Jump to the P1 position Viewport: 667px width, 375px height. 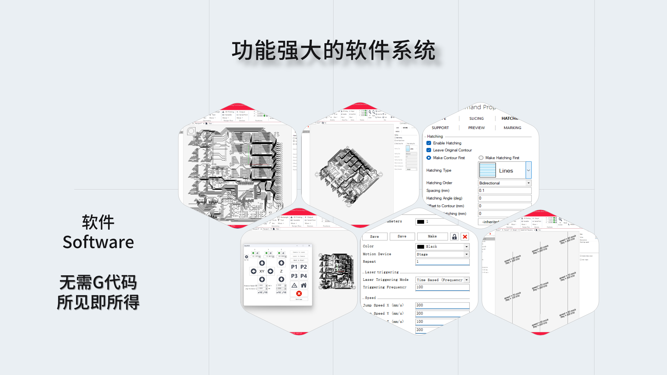294,267
